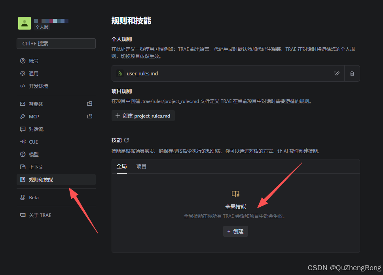Open the 开发环境 settings page
This screenshot has width=383, height=275.
[x=56, y=86]
